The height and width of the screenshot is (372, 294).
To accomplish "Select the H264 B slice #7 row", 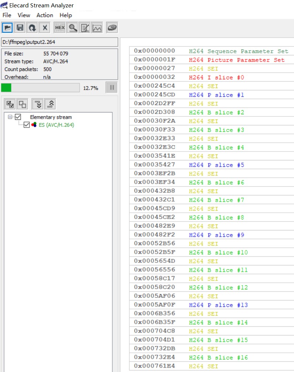I will 211,200.
